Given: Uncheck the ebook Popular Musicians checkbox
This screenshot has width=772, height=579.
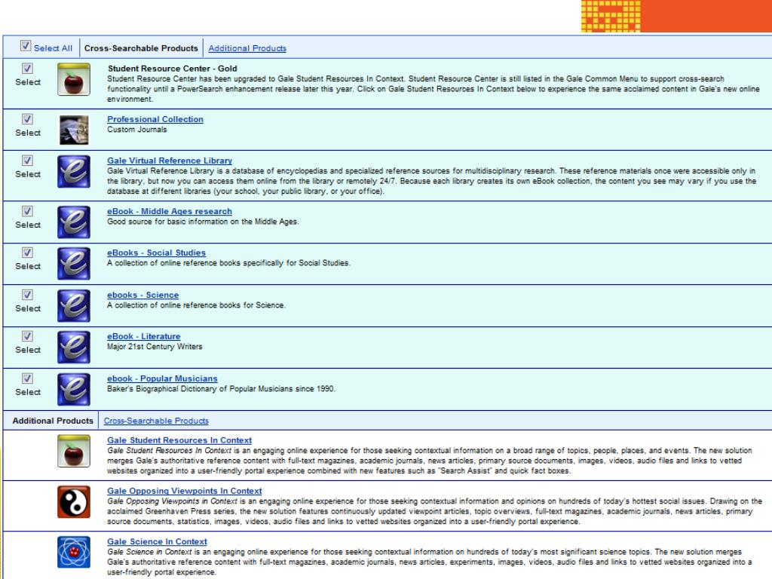Looking at the screenshot, I should click(28, 378).
